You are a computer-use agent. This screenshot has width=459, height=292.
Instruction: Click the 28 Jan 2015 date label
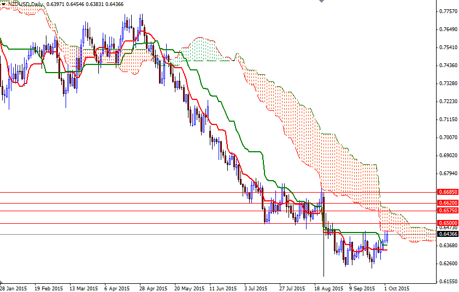pyautogui.click(x=14, y=288)
